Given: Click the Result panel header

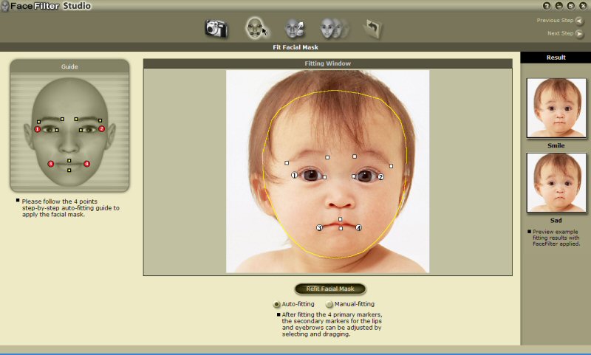Looking at the screenshot, I should tap(556, 57).
